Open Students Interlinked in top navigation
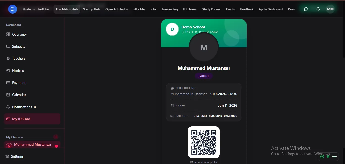The image size is (345, 164). pyautogui.click(x=36, y=9)
